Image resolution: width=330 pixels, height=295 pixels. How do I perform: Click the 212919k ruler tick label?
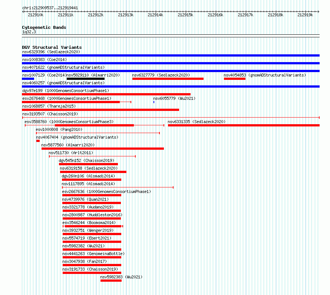(x=305, y=15)
